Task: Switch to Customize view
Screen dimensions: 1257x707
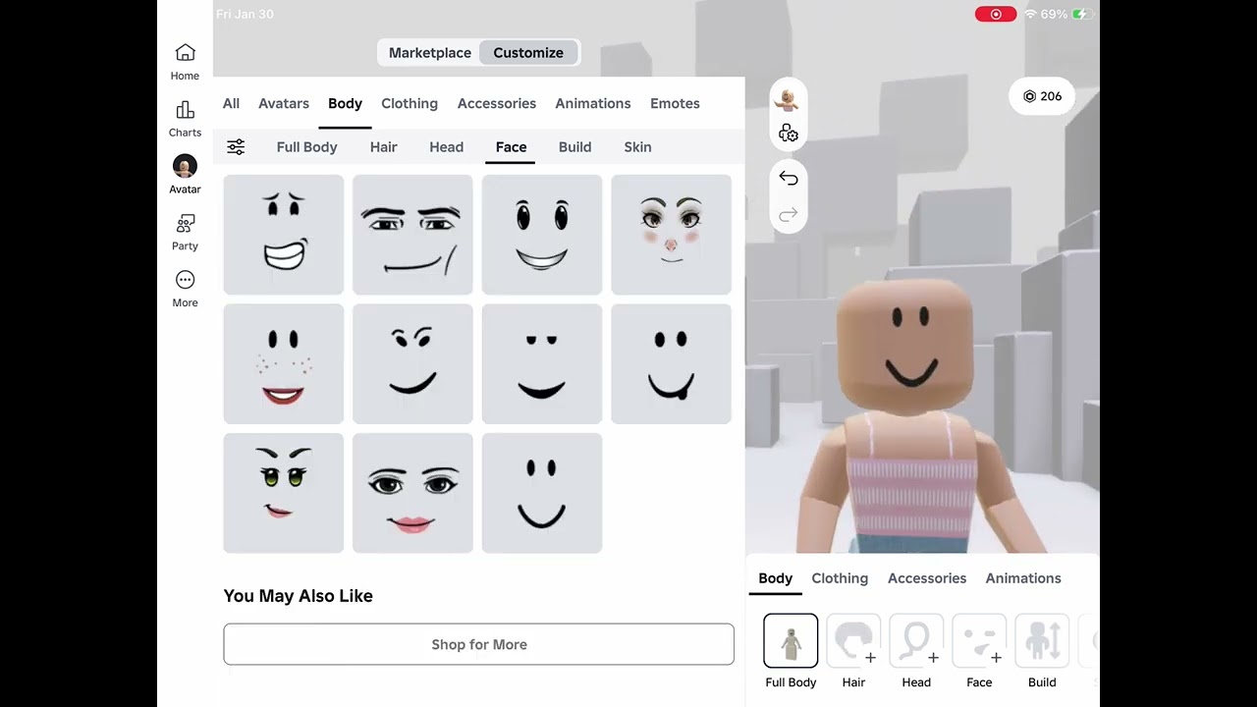Action: click(x=528, y=53)
